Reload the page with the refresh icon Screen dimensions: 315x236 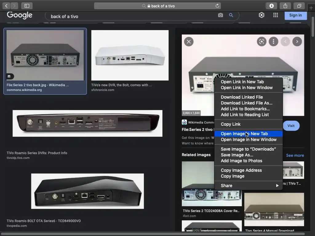point(217,6)
